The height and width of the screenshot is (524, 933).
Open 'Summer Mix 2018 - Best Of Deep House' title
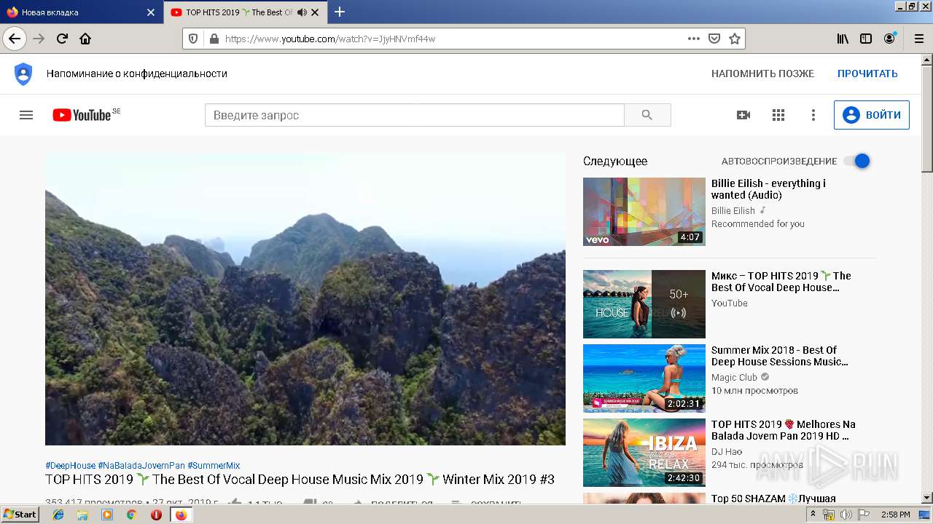[x=780, y=356]
